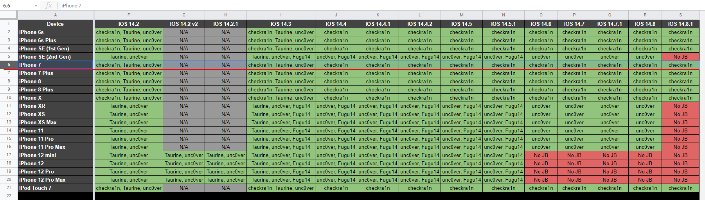Click iPod Touch 7's iOS 14.8.1 checkra1n cell

tap(680, 188)
